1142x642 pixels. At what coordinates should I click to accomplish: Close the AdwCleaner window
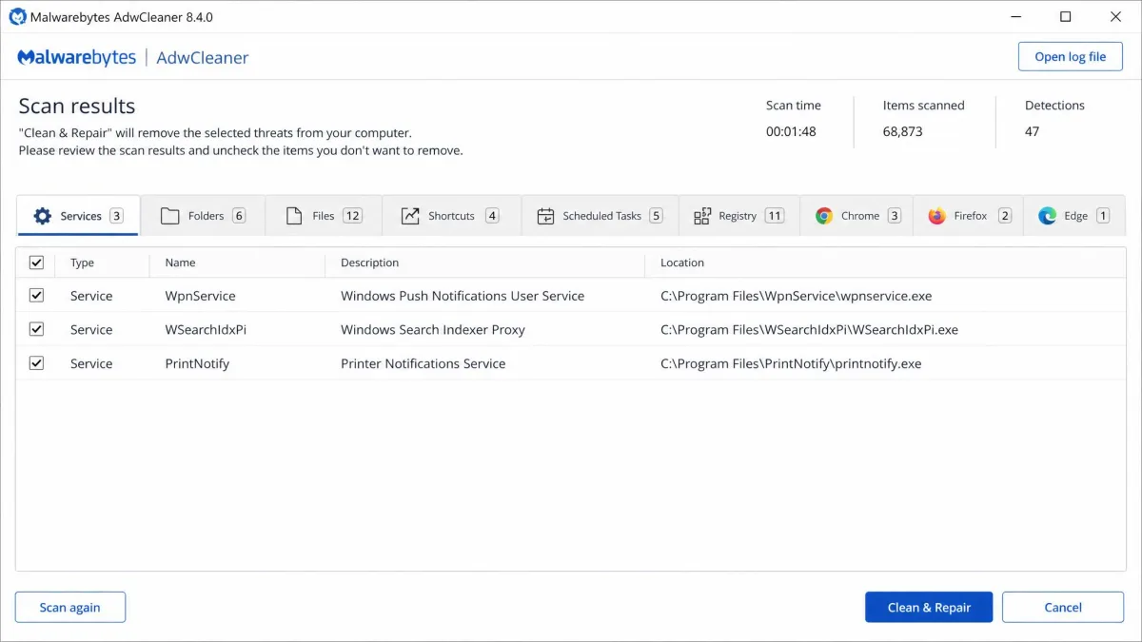pyautogui.click(x=1116, y=16)
